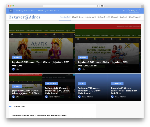Screen dimensions: 150x127
Task: Select the Ana Sayfa menu item
Action: [64, 17]
